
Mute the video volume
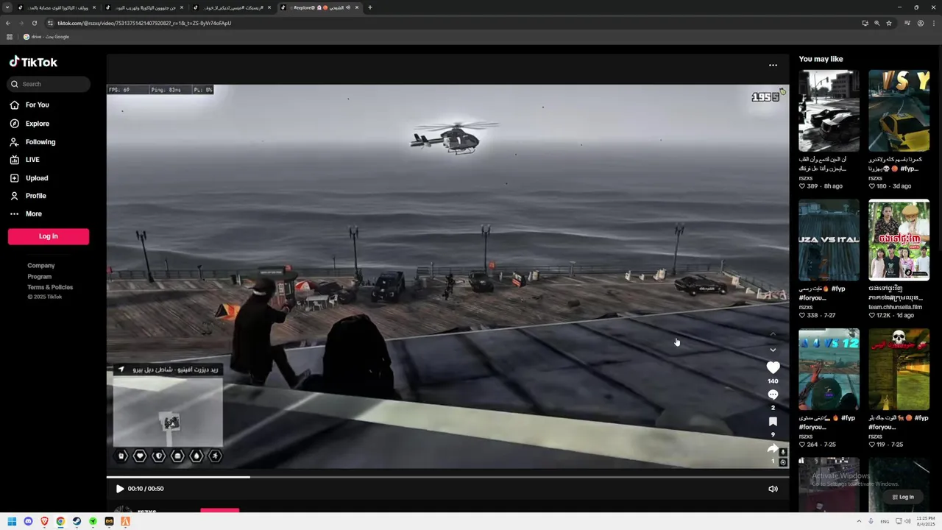tap(773, 489)
